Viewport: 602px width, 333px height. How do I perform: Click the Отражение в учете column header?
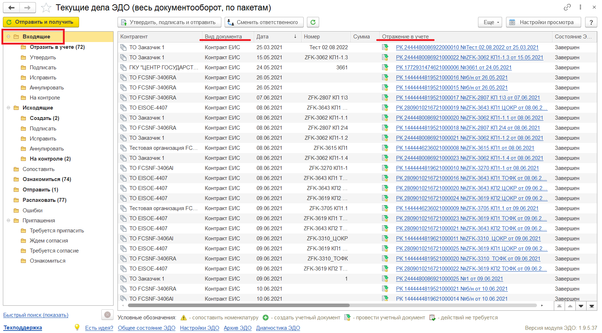465,37
